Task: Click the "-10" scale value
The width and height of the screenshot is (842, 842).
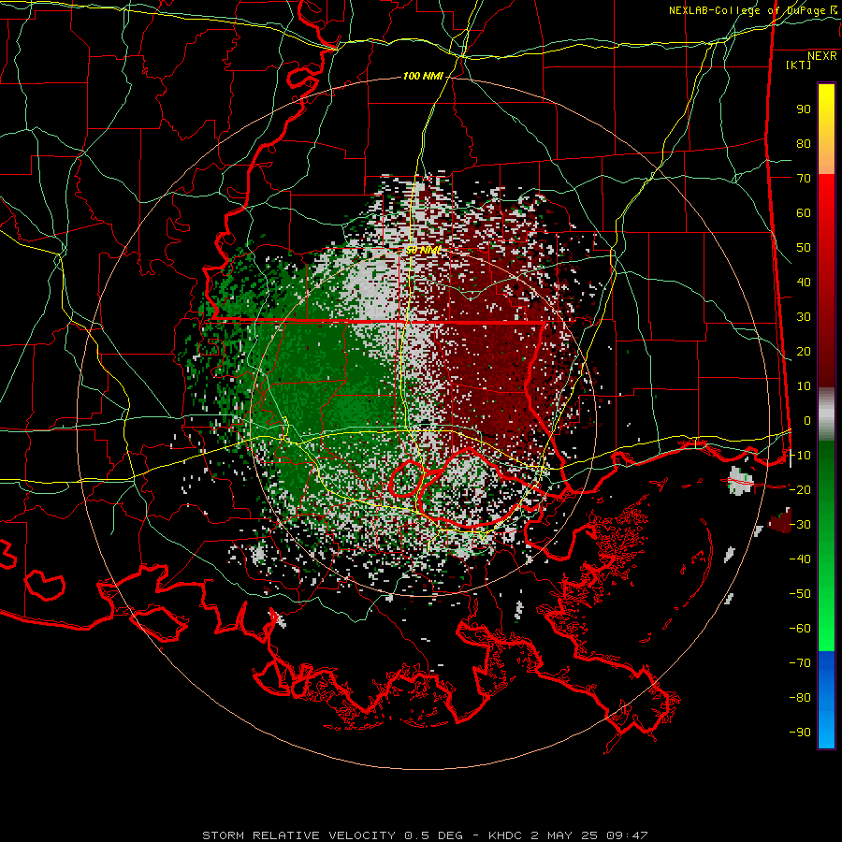Action: point(800,456)
